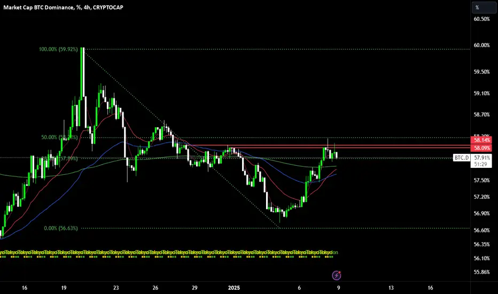This screenshot has height=294, width=498.
Task: Click the 56.60% price axis label
Action: click(x=481, y=230)
